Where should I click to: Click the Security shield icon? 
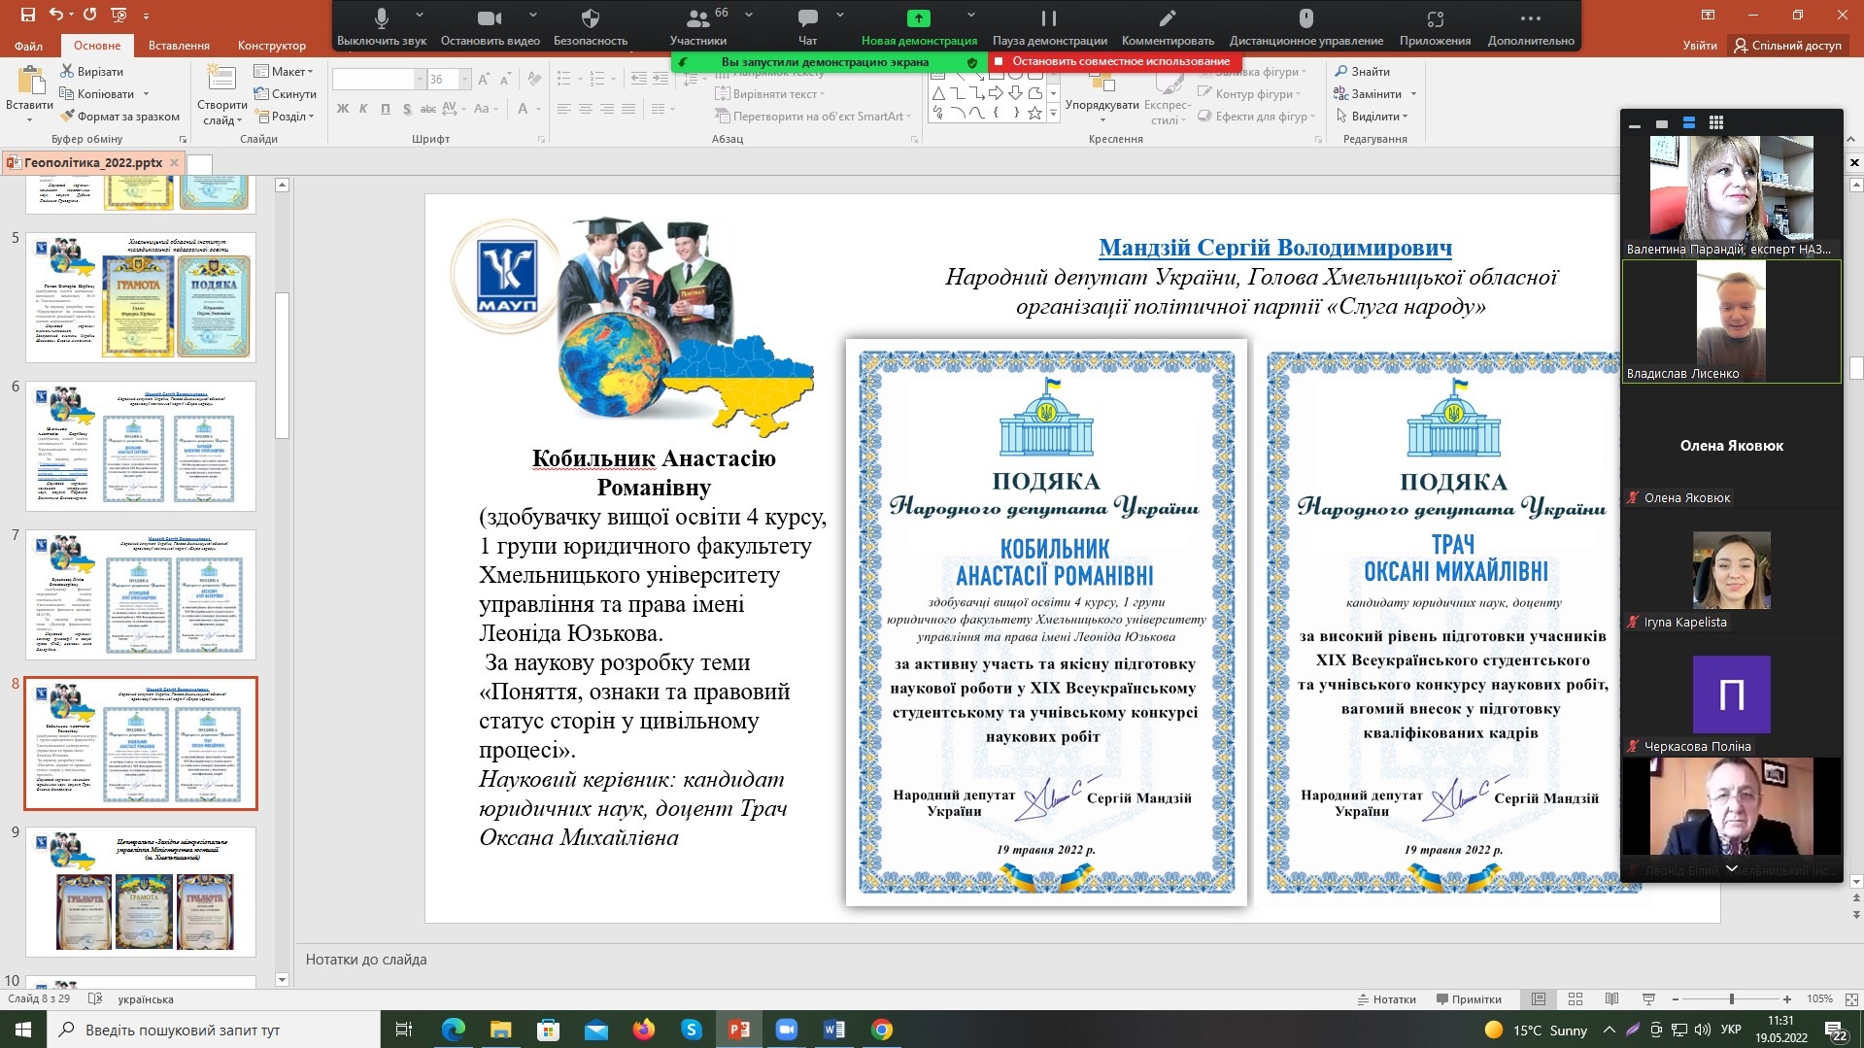tap(590, 19)
